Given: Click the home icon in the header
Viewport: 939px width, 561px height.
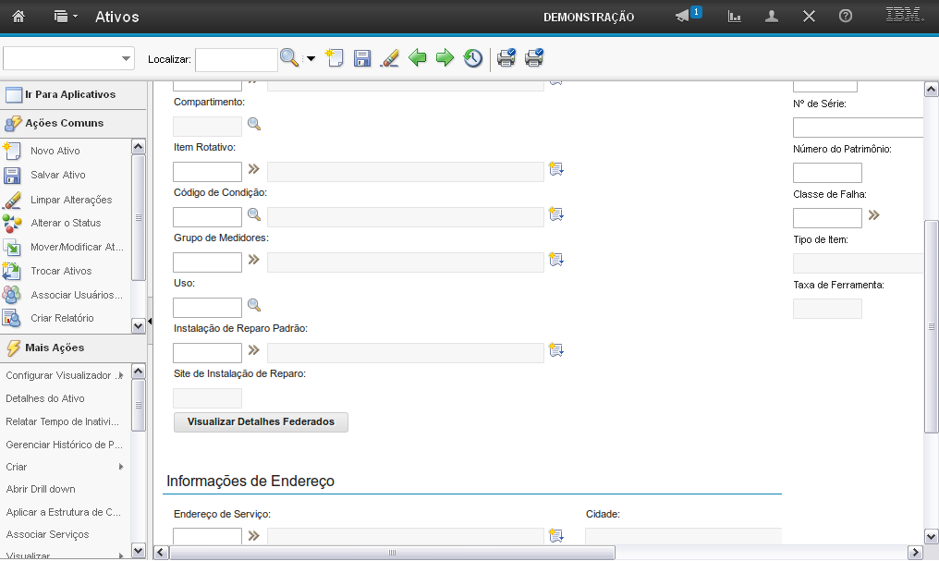Looking at the screenshot, I should (x=18, y=17).
